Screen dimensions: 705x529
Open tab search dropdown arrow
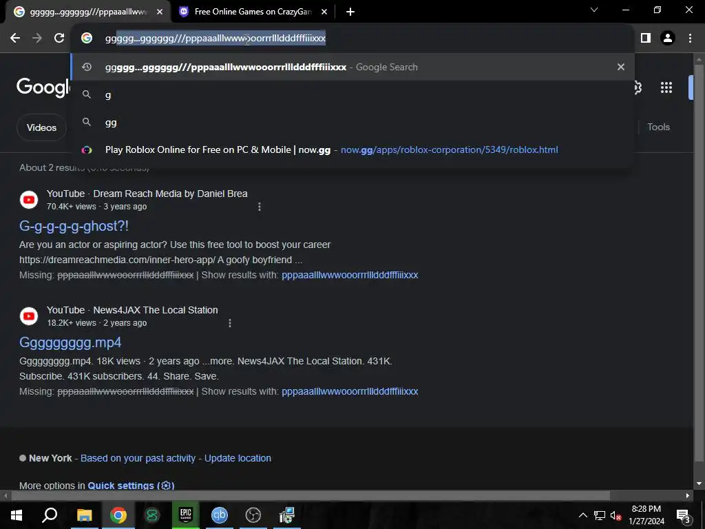point(594,10)
